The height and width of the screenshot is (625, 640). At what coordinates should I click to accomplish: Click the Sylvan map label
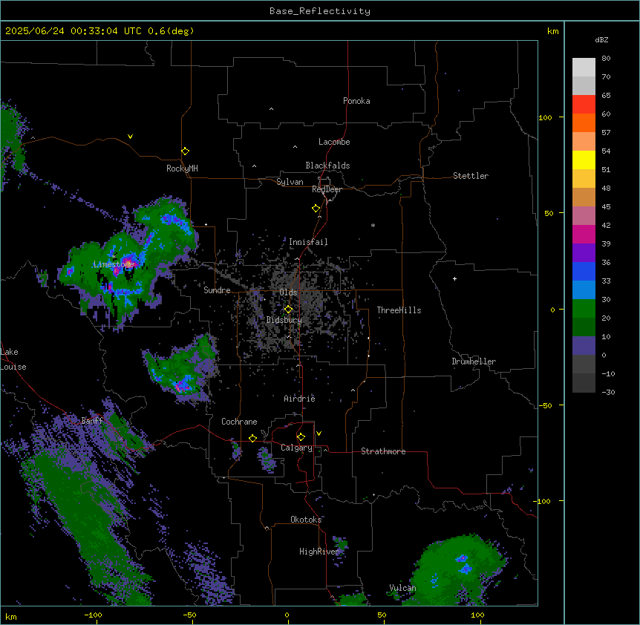pyautogui.click(x=290, y=182)
